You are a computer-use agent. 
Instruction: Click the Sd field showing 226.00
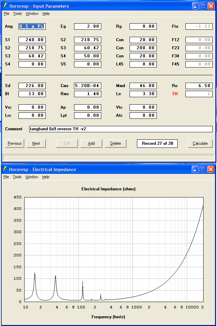click(x=32, y=86)
